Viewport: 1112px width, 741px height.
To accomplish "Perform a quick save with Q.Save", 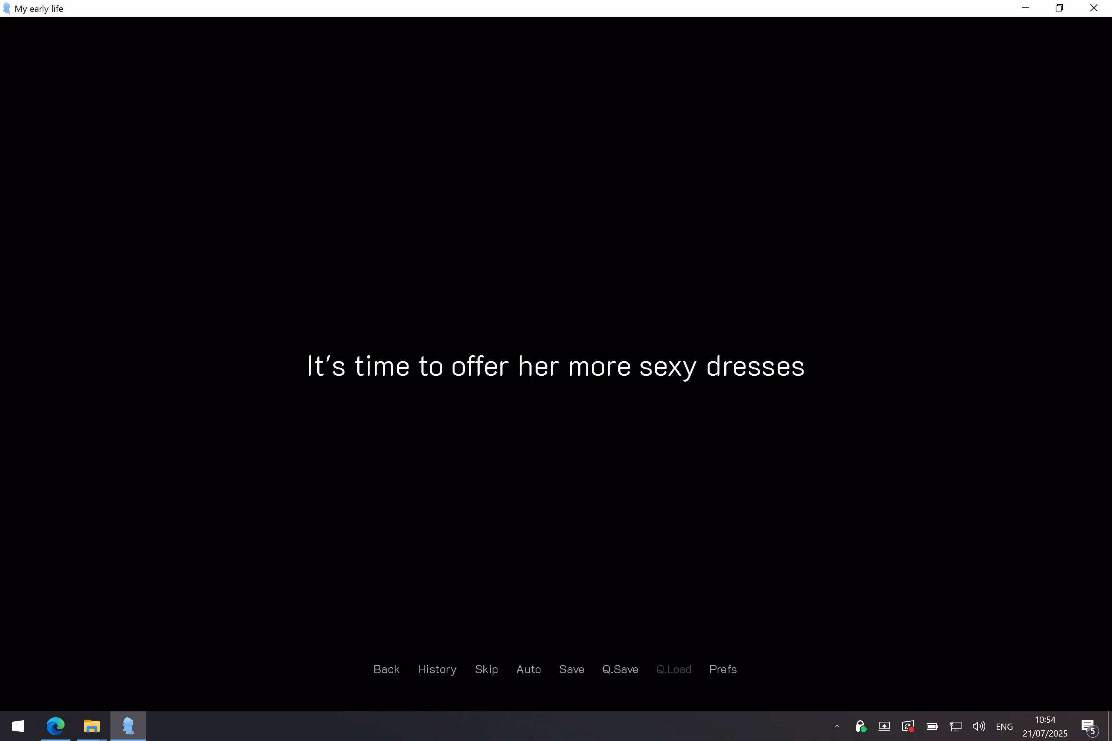I will [620, 669].
